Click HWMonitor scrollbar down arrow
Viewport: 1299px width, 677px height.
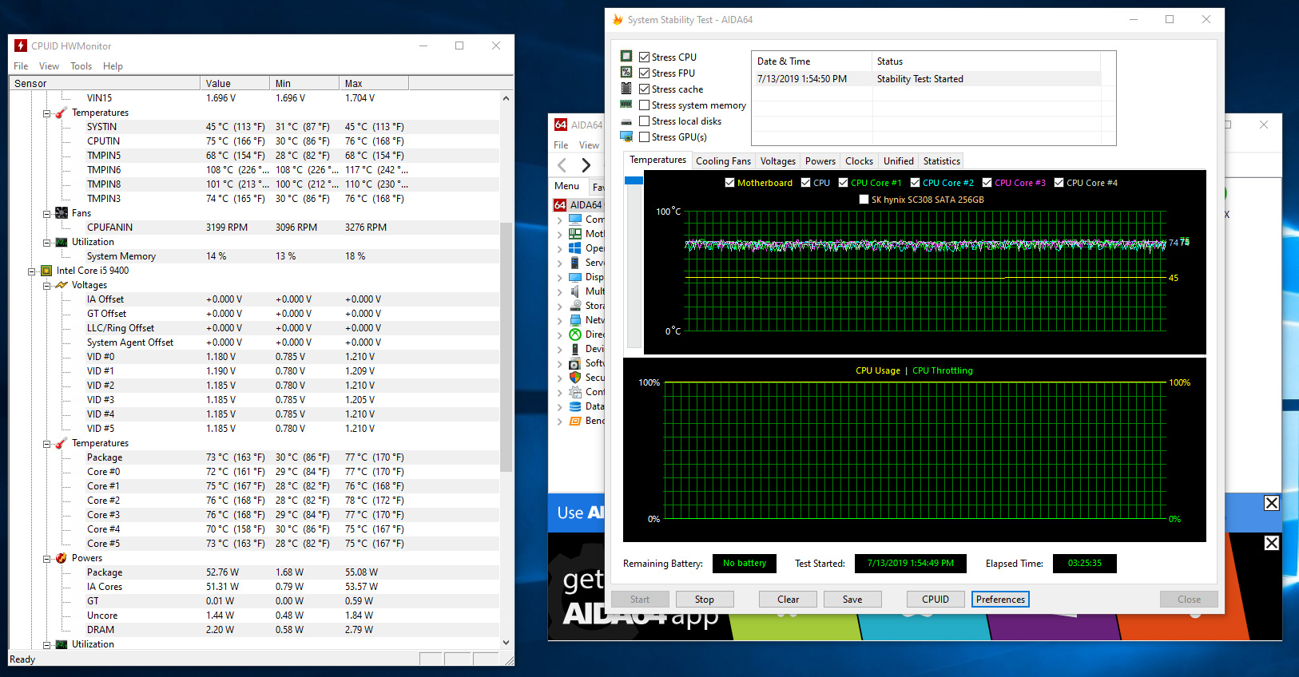(x=506, y=642)
